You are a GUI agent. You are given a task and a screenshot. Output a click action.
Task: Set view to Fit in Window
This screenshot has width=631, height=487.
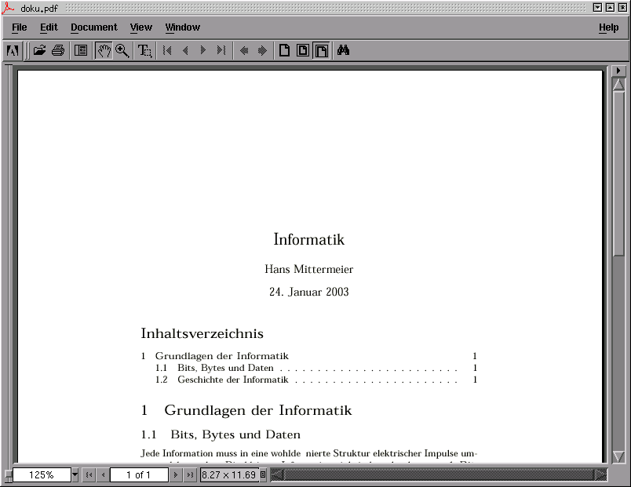303,50
